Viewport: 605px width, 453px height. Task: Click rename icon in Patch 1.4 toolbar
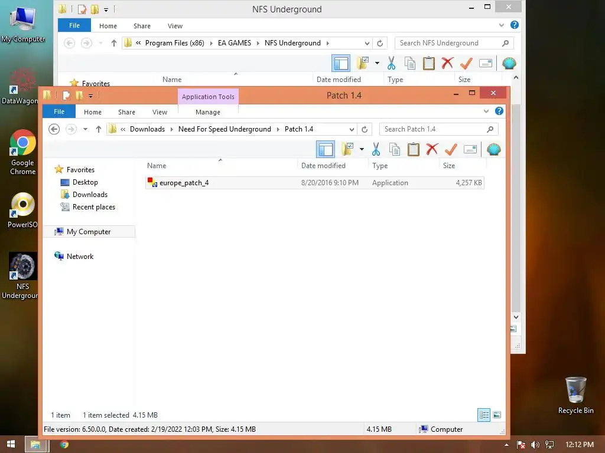470,149
